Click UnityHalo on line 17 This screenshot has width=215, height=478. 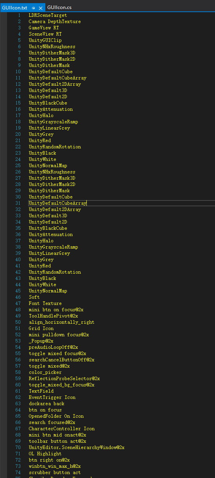(41, 115)
